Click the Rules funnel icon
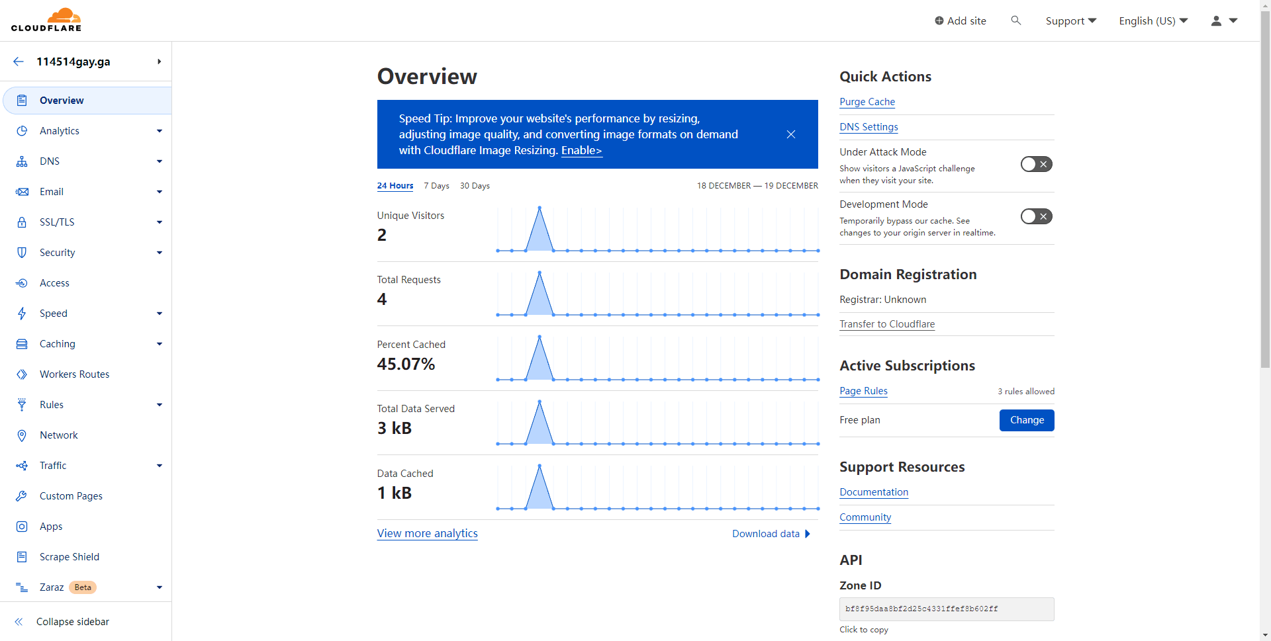Screen dimensions: 1271x641 pyautogui.click(x=22, y=405)
